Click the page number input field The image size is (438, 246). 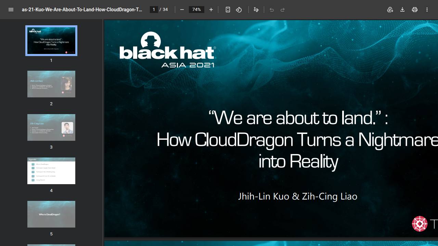point(154,10)
